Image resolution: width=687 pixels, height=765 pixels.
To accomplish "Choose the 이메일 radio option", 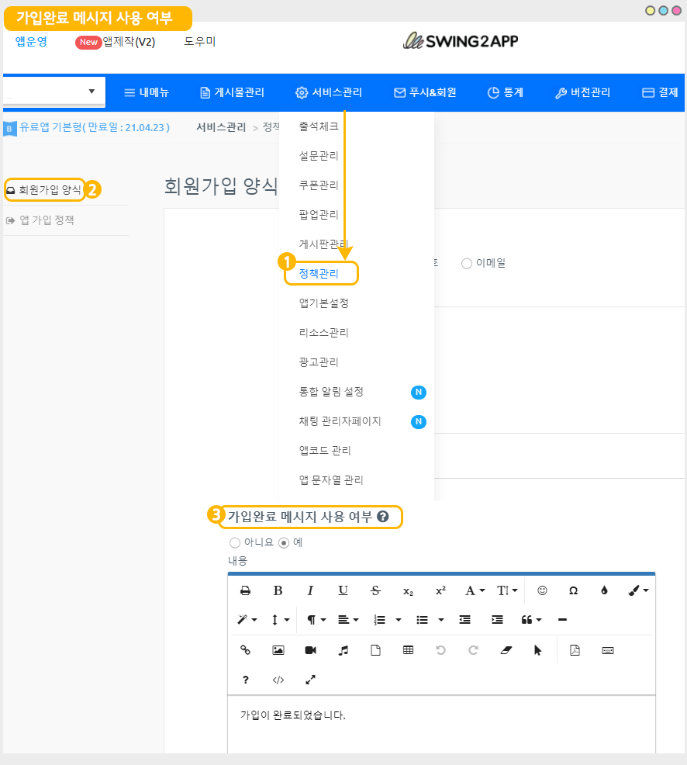I will (467, 263).
